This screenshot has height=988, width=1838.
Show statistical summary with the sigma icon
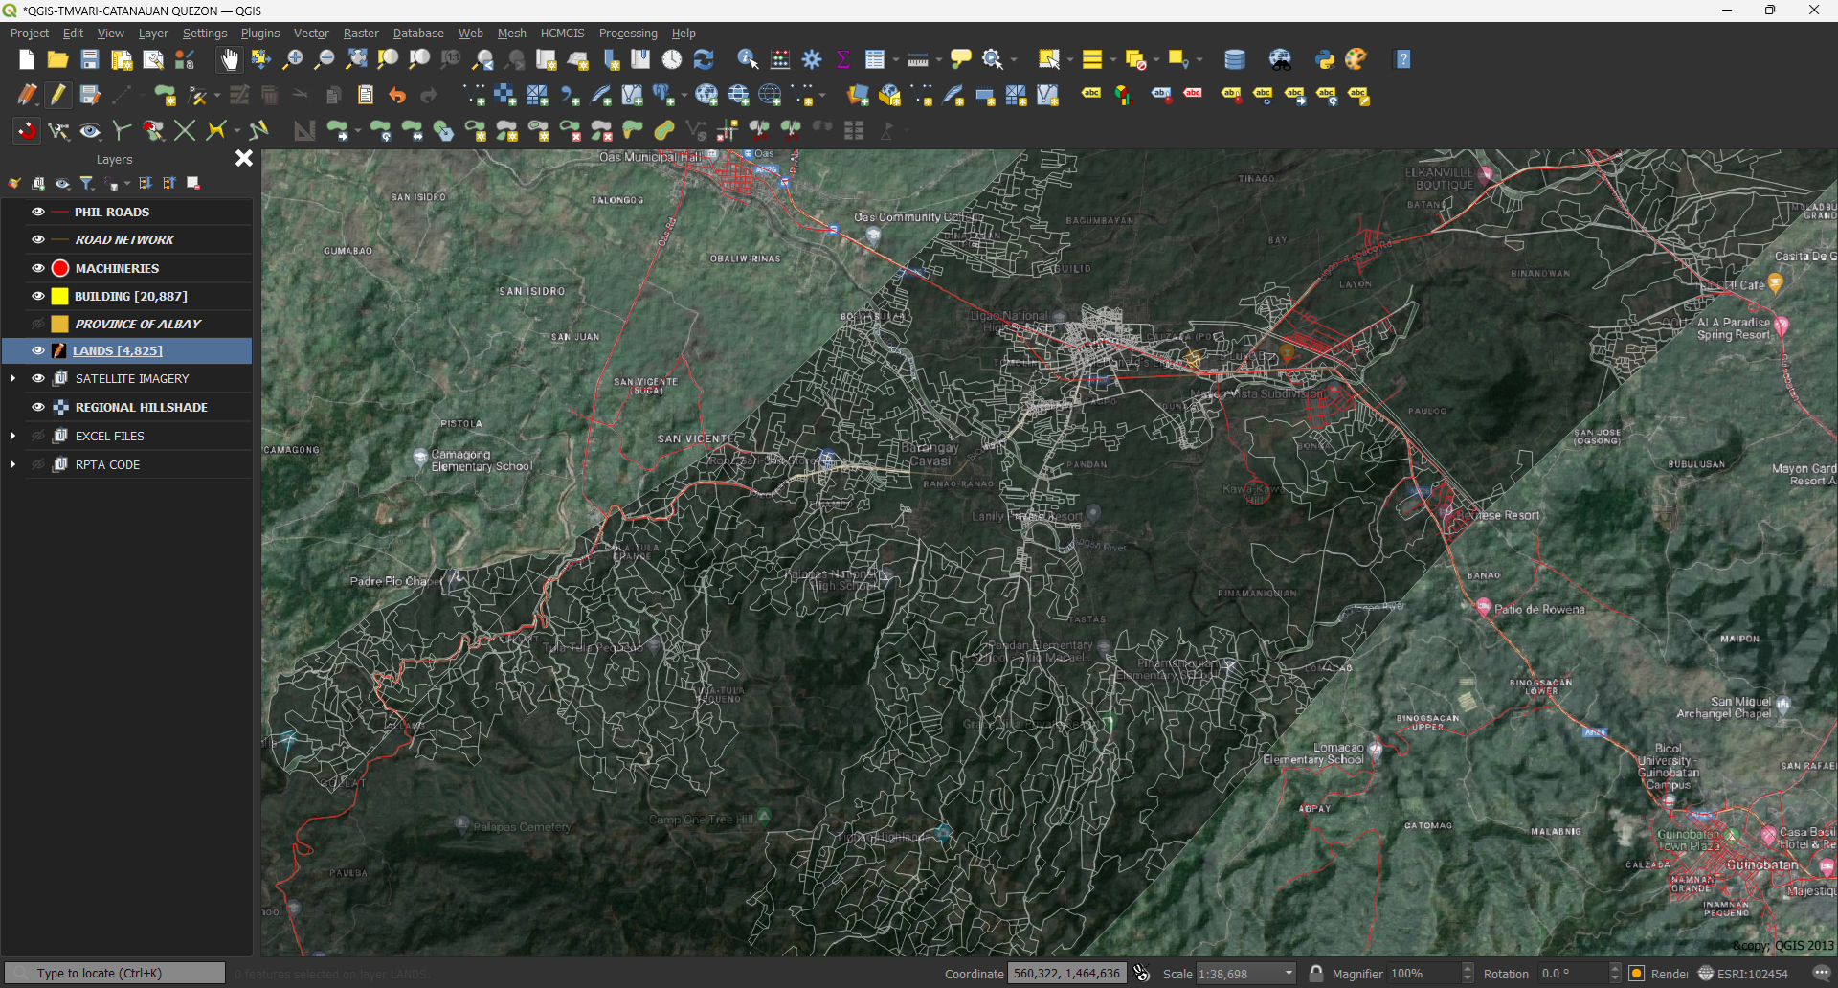click(843, 59)
